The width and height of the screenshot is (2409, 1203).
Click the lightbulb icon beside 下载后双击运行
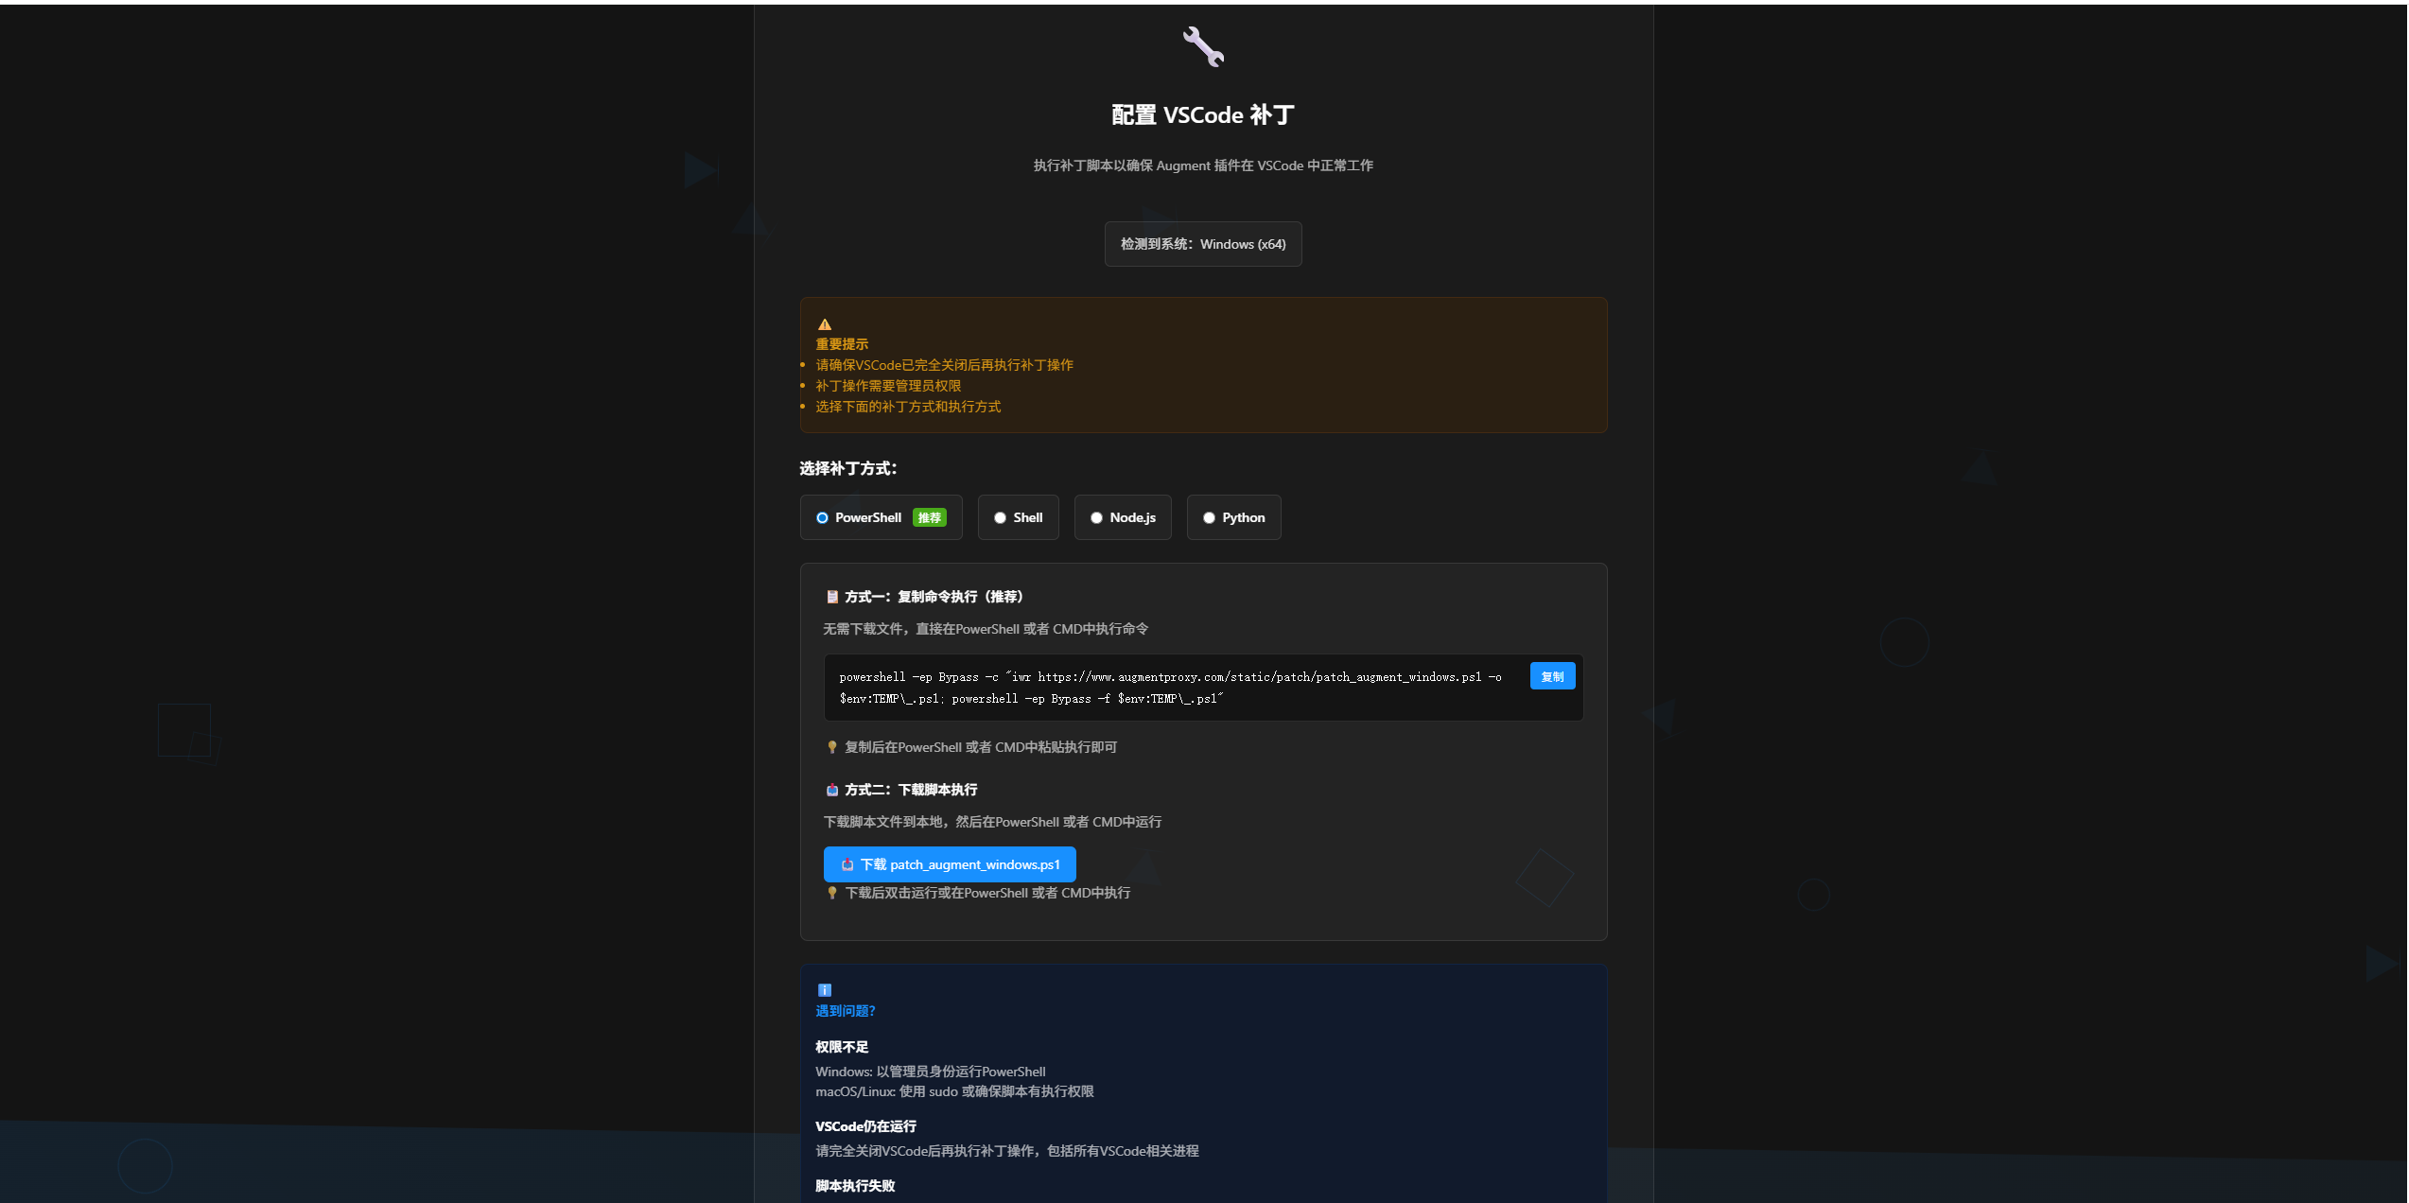832,893
